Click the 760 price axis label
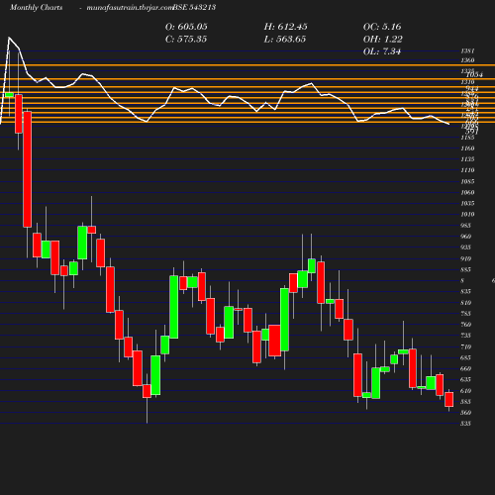Image resolution: width=495 pixels, height=495 pixels. pyautogui.click(x=465, y=325)
